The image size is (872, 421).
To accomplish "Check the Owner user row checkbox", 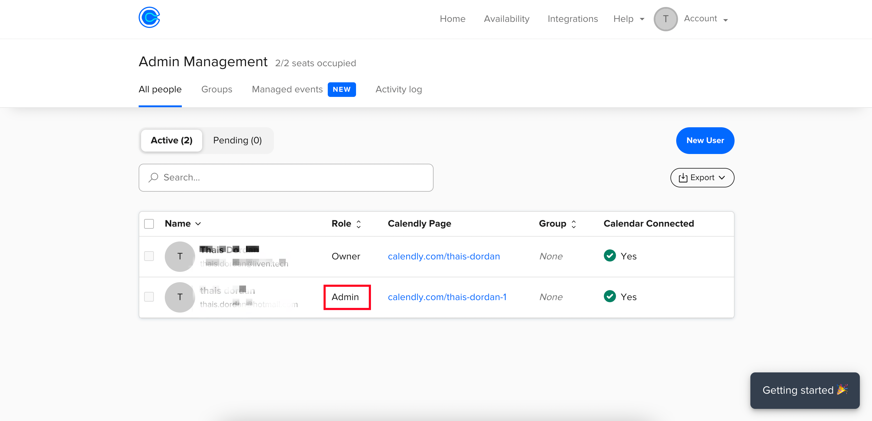I will [x=149, y=256].
